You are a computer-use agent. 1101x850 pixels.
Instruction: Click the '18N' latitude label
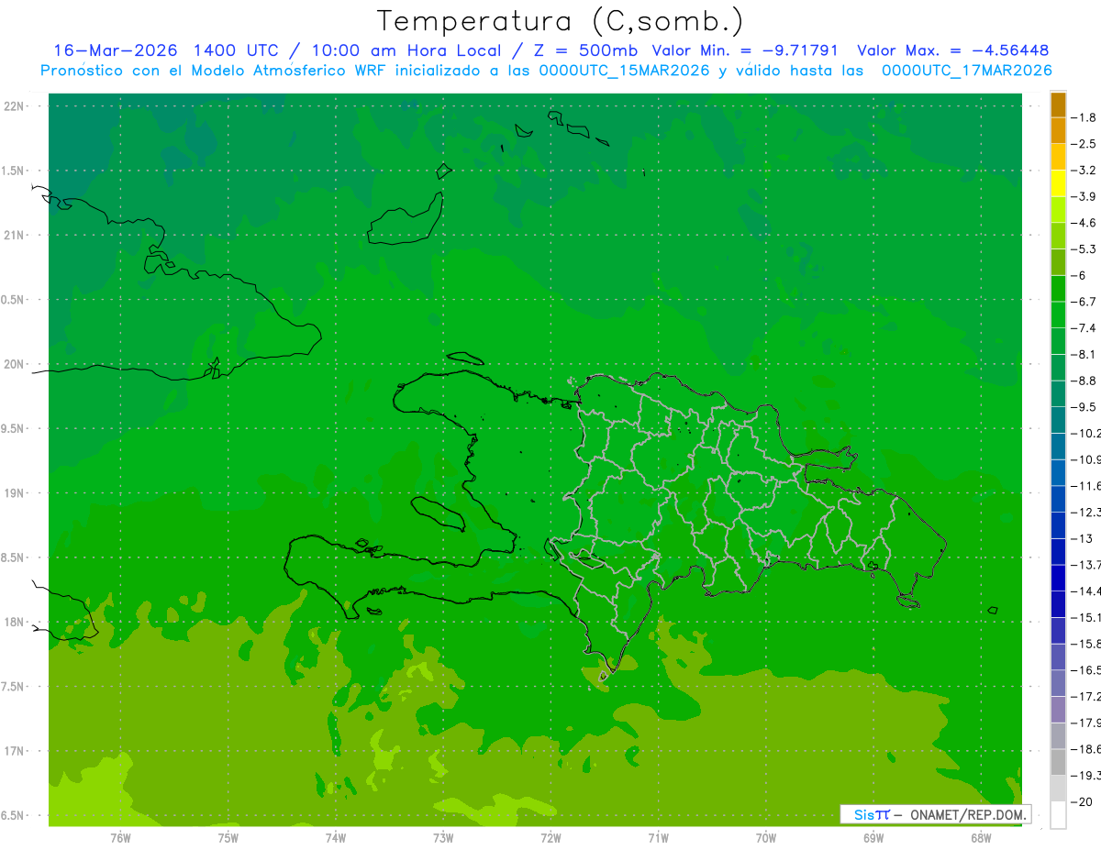coord(15,623)
